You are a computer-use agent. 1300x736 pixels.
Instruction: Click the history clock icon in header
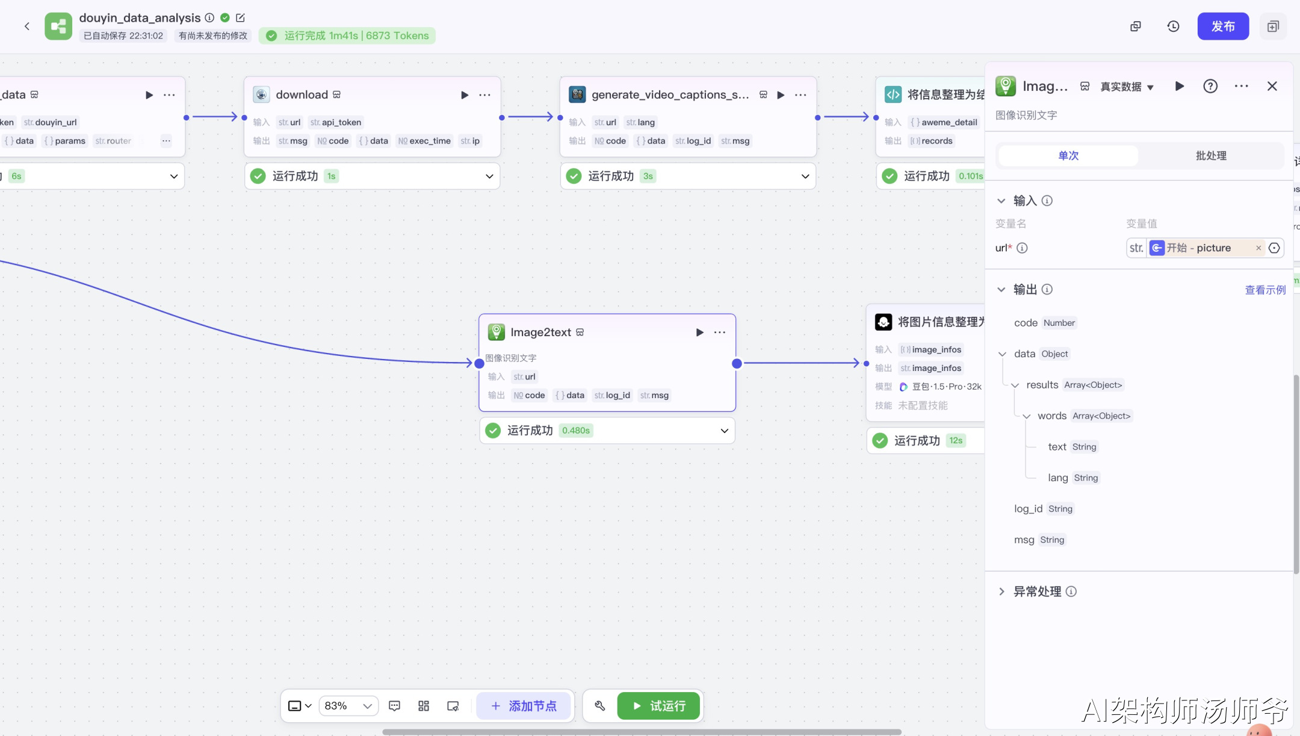(x=1173, y=27)
